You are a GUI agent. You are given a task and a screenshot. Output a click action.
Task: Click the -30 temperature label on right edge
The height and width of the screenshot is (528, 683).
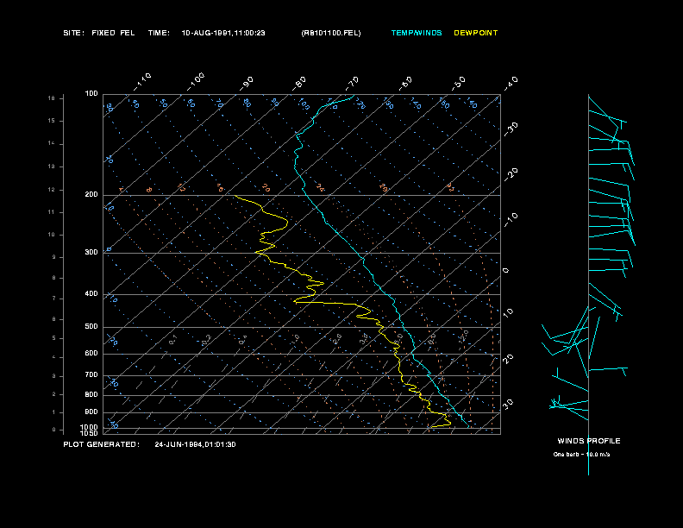point(511,129)
